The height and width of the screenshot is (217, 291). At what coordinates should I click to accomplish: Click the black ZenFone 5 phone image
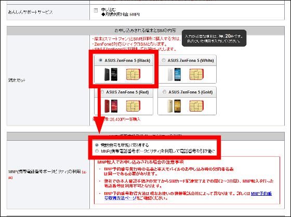click(111, 74)
